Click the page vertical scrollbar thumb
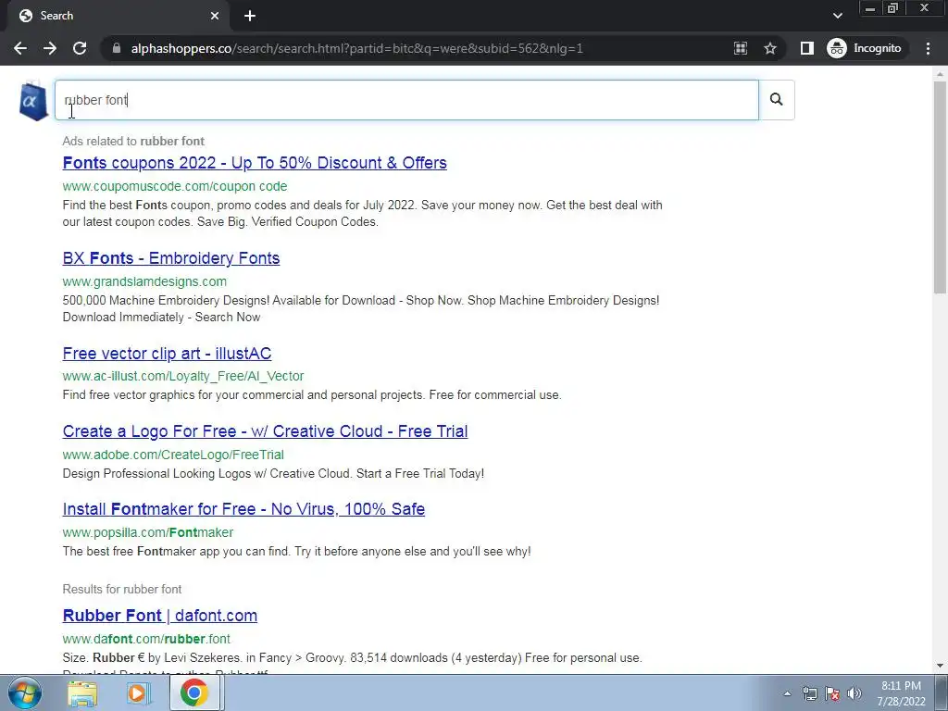 point(940,187)
